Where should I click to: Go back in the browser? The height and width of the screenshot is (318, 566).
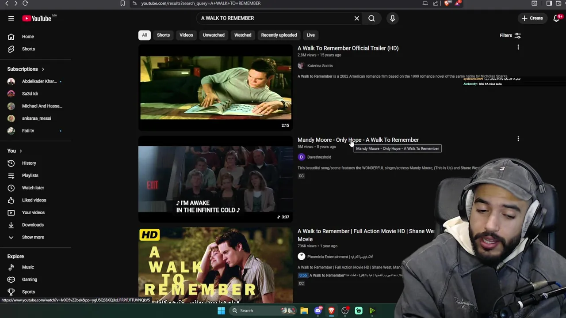7,3
